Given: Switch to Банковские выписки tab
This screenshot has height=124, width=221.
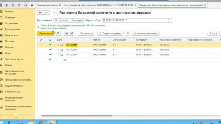Looking at the screenshot, I should pos(47,5).
